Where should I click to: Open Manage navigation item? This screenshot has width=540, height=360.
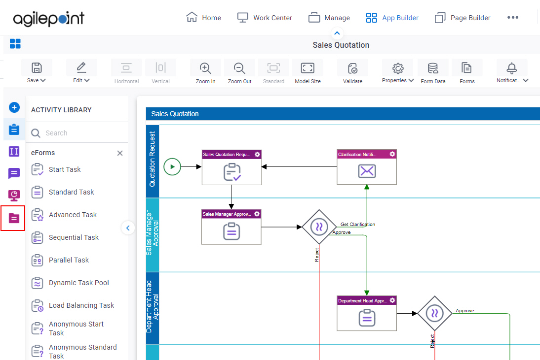click(x=329, y=18)
